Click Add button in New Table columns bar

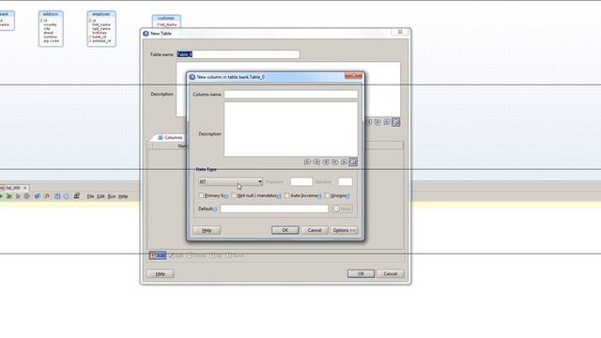[x=158, y=255]
